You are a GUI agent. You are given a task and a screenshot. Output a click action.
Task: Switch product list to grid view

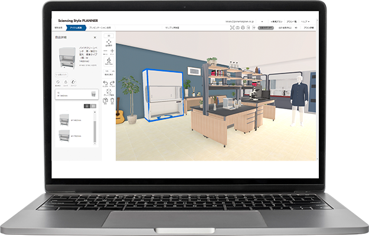[93, 106]
